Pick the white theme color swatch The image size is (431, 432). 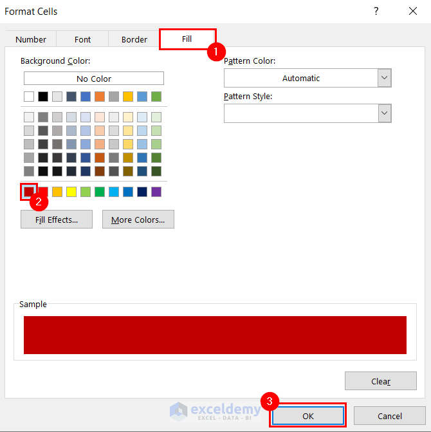(x=29, y=97)
